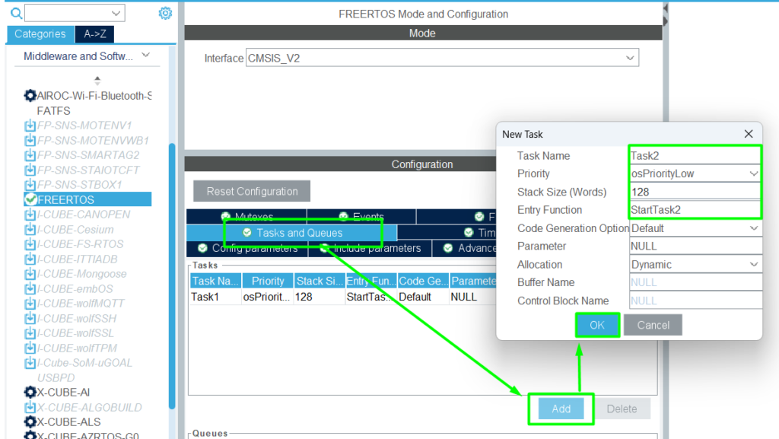This screenshot has height=439, width=779.
Task: Click the green check icon beside FREERTOS
Action: click(30, 199)
